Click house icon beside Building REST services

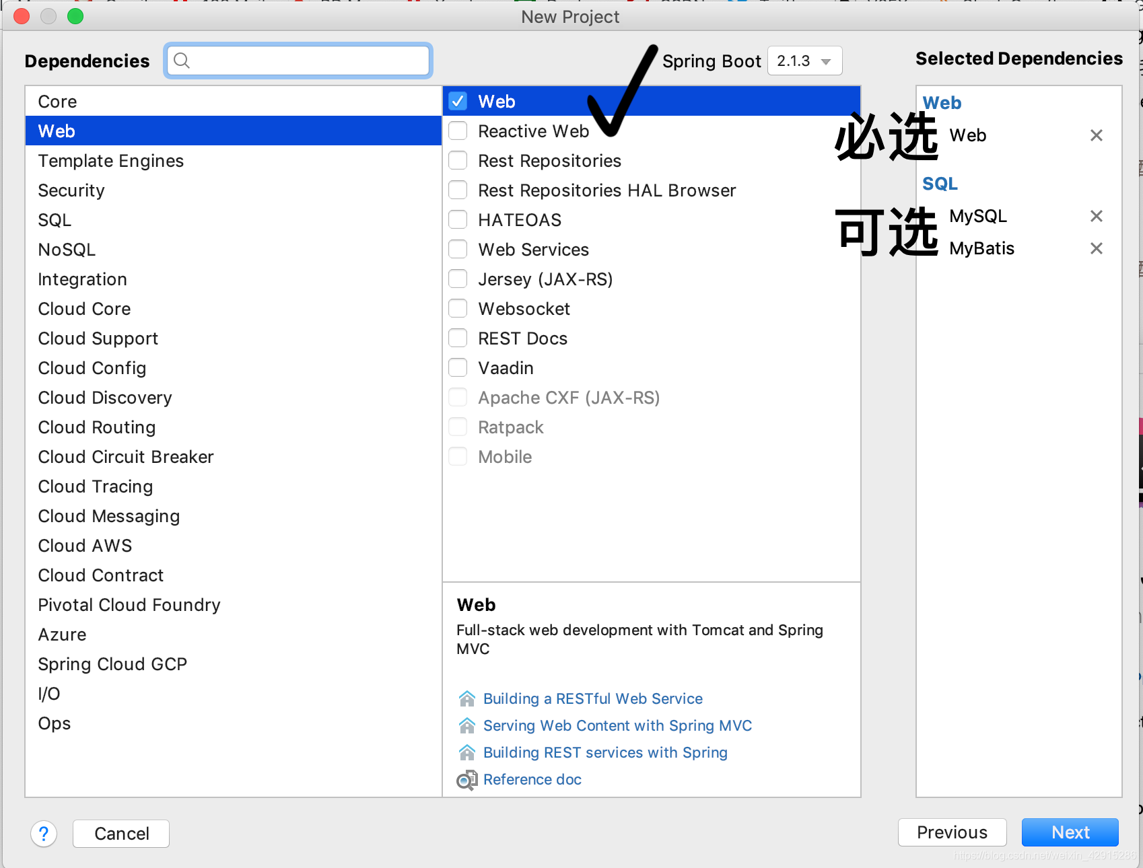pyautogui.click(x=466, y=752)
